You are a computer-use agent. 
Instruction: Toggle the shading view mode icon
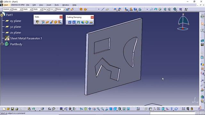[119, 109]
